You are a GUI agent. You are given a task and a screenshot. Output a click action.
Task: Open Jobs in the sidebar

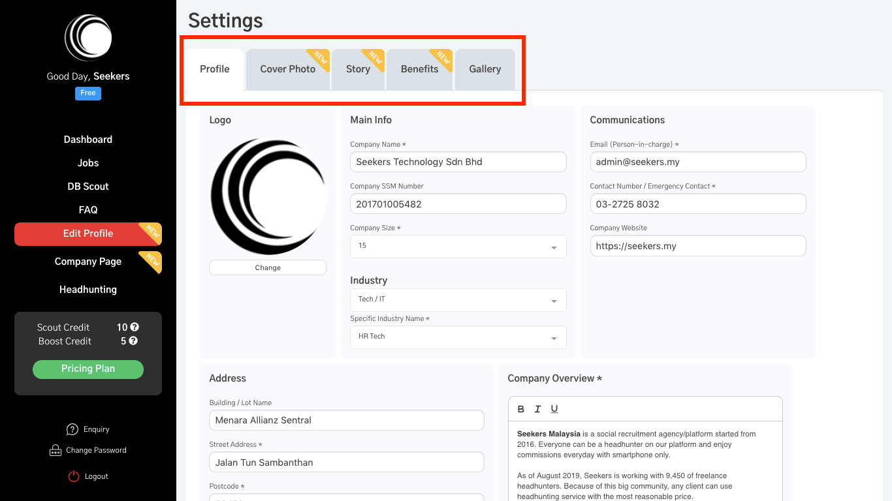tap(88, 163)
